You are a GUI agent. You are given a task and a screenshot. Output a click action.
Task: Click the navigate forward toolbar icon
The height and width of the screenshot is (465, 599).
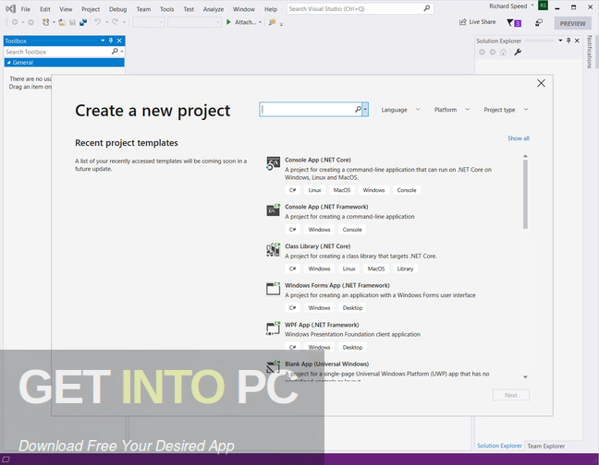click(31, 22)
